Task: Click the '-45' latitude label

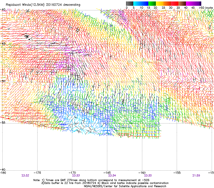Action: pos(3,44)
